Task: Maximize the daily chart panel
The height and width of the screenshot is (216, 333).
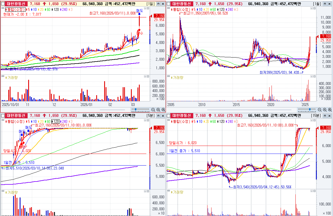Action: pos(158,4)
